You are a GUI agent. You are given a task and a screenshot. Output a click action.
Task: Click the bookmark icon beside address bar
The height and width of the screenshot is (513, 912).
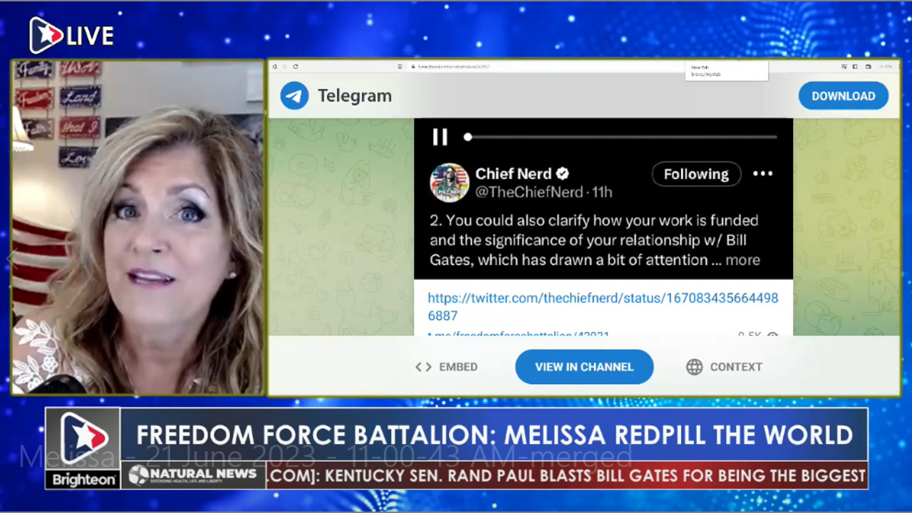(400, 66)
